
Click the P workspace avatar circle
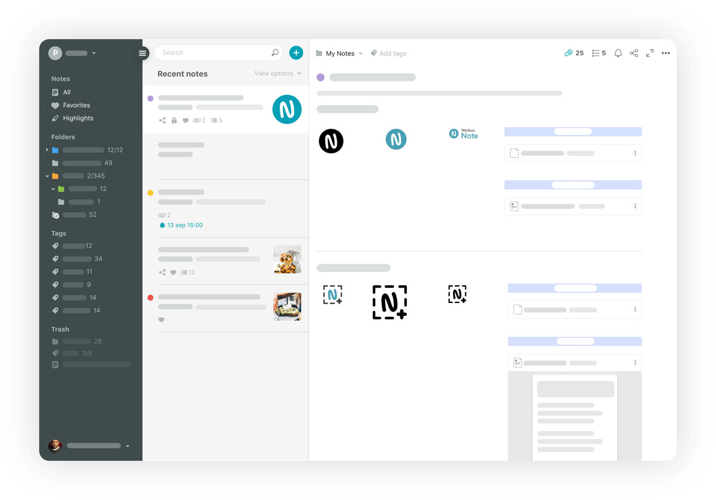click(x=55, y=53)
